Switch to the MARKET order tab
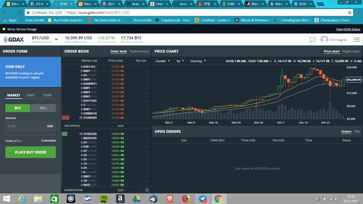This screenshot has height=204, width=363. (x=14, y=95)
